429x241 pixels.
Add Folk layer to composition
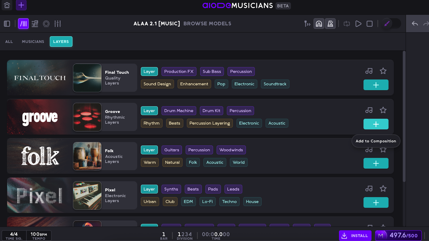click(x=376, y=163)
